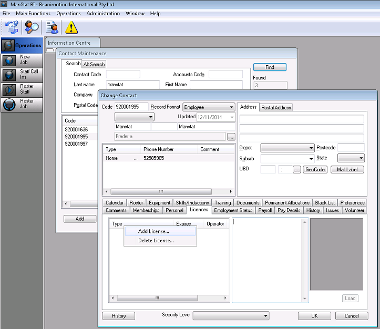This screenshot has height=329, width=380.
Task: Select Staff Call Ins in the sidebar
Action: click(22, 75)
